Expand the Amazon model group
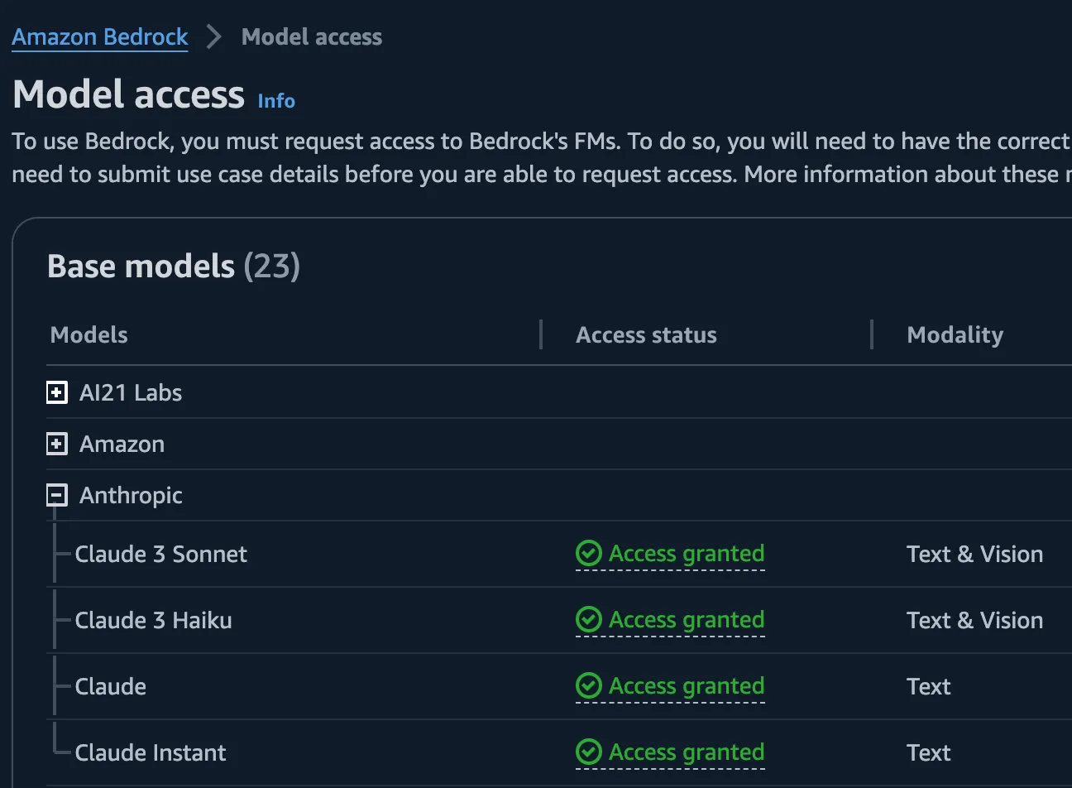Image resolution: width=1072 pixels, height=788 pixels. (56, 444)
